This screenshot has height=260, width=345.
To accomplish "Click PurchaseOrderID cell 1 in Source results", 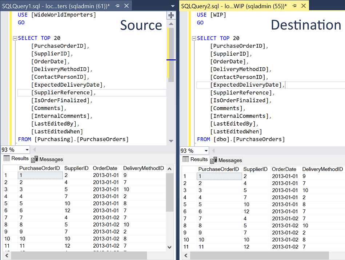I will click(40, 176).
